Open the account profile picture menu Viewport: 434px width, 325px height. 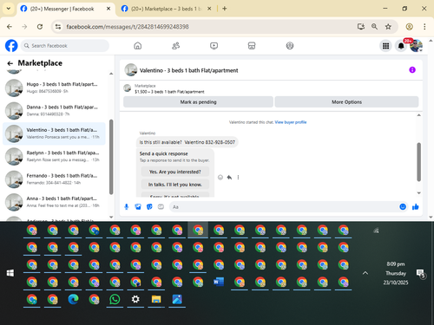point(416,46)
